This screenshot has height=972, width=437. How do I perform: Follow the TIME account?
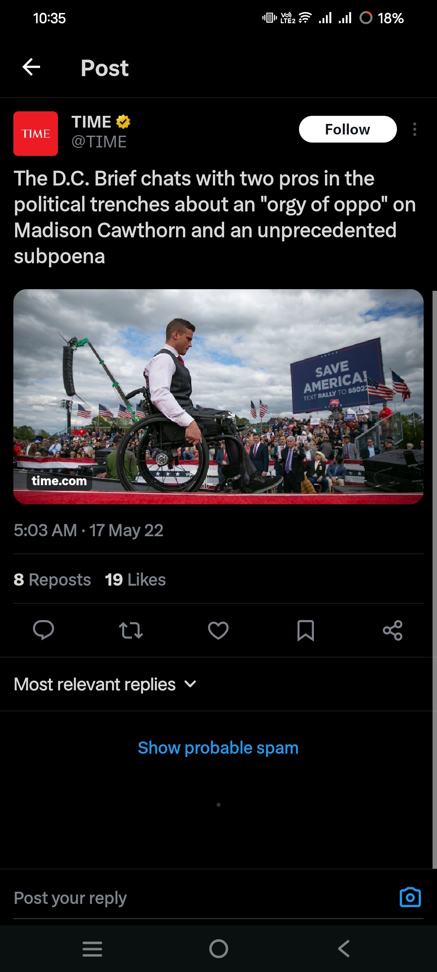[x=348, y=130]
